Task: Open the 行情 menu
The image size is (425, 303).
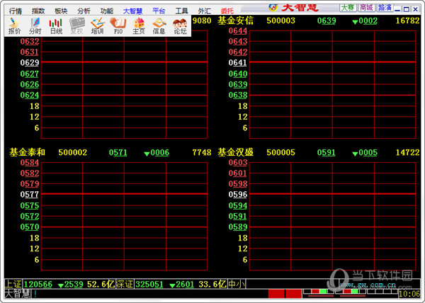Action: tap(16, 11)
